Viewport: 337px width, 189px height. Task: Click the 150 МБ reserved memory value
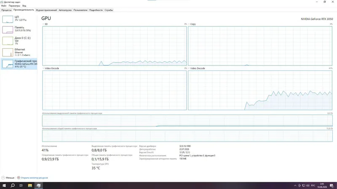coord(183,159)
